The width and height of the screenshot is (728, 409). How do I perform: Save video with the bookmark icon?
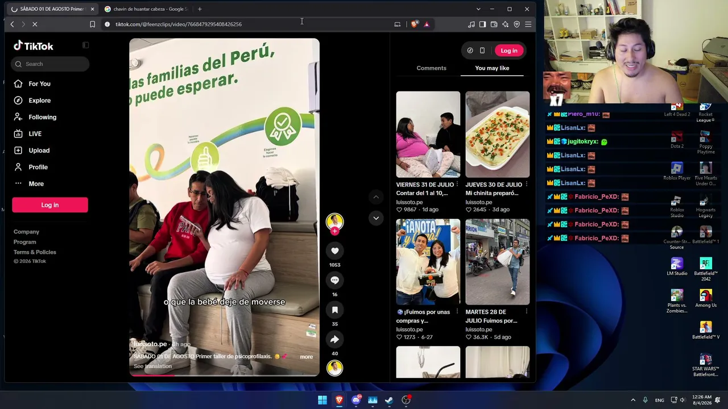334,310
